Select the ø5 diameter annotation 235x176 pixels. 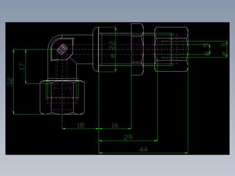click(207, 49)
